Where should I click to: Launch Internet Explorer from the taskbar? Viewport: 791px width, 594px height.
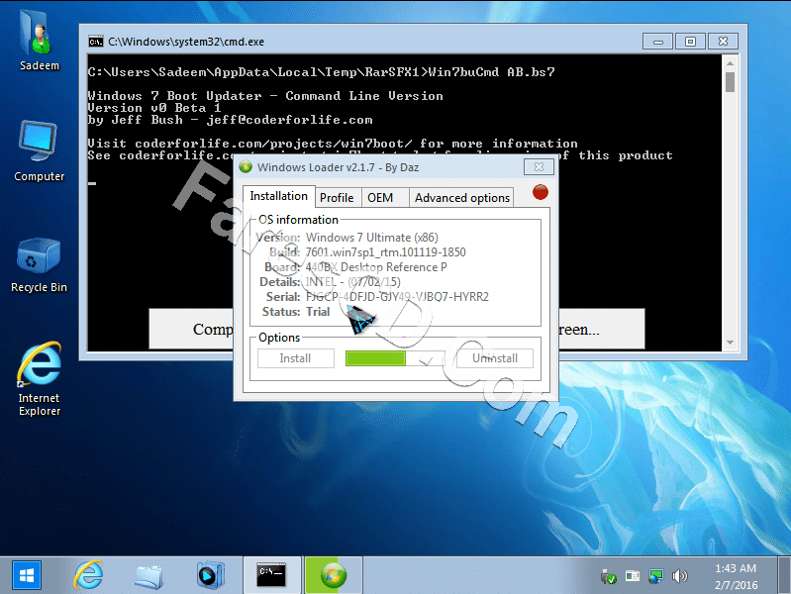(x=88, y=575)
